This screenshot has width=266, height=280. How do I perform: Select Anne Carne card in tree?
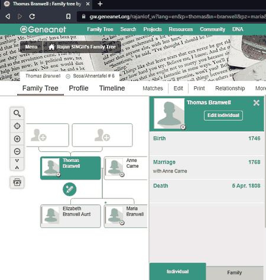[x=125, y=168]
